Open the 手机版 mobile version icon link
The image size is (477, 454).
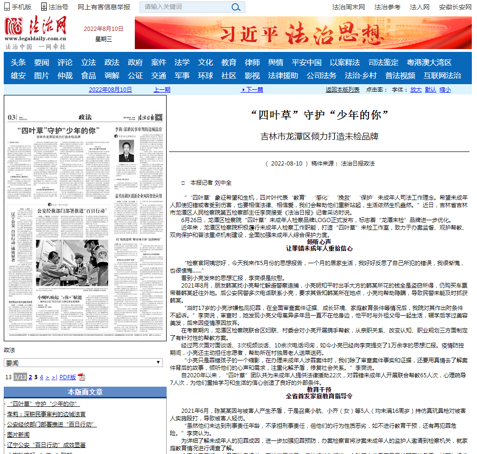click(19, 7)
